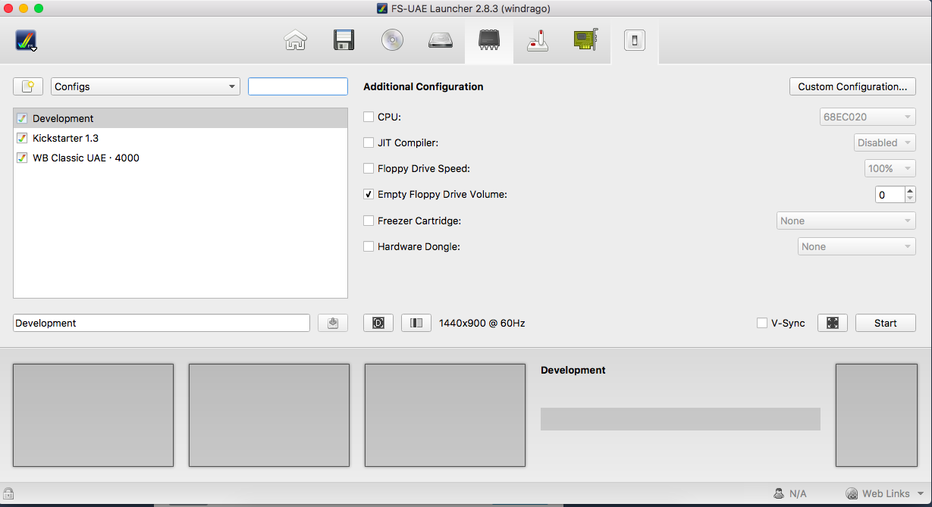The image size is (932, 507).
Task: Toggle the fullscreen mode icon
Action: (833, 323)
